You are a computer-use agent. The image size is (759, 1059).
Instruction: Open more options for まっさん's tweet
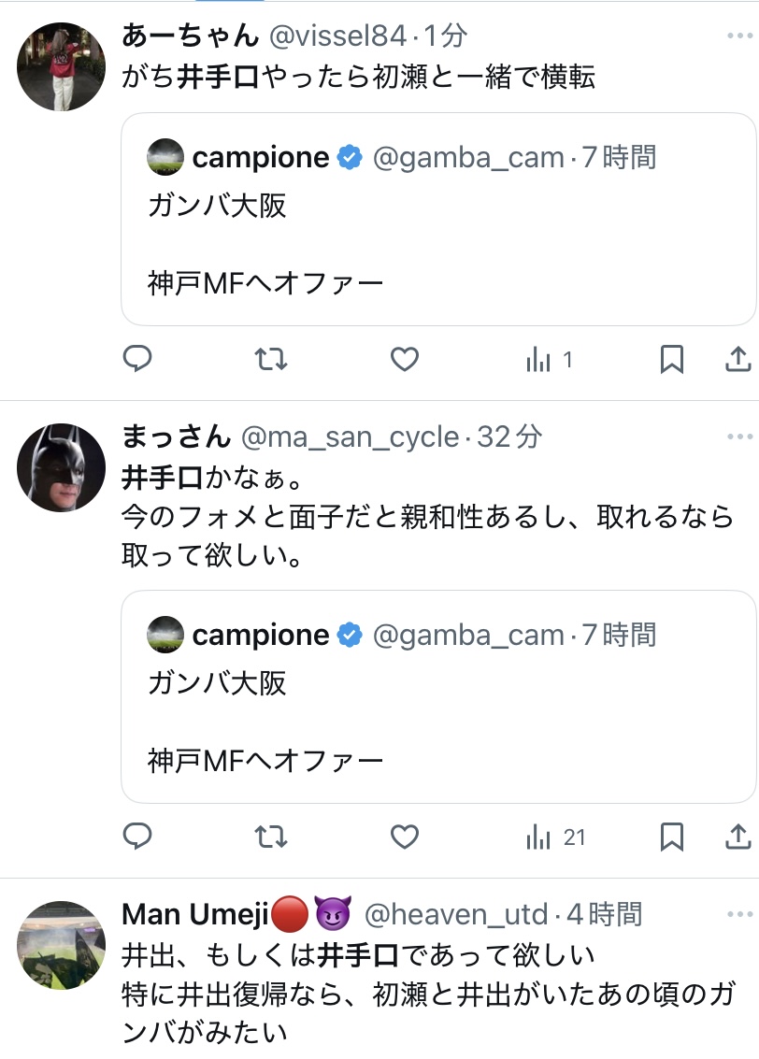pos(738,436)
